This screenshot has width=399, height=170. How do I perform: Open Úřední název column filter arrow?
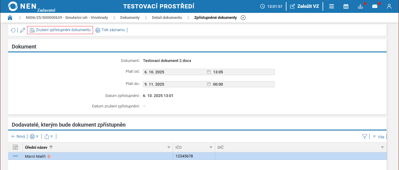(x=169, y=147)
